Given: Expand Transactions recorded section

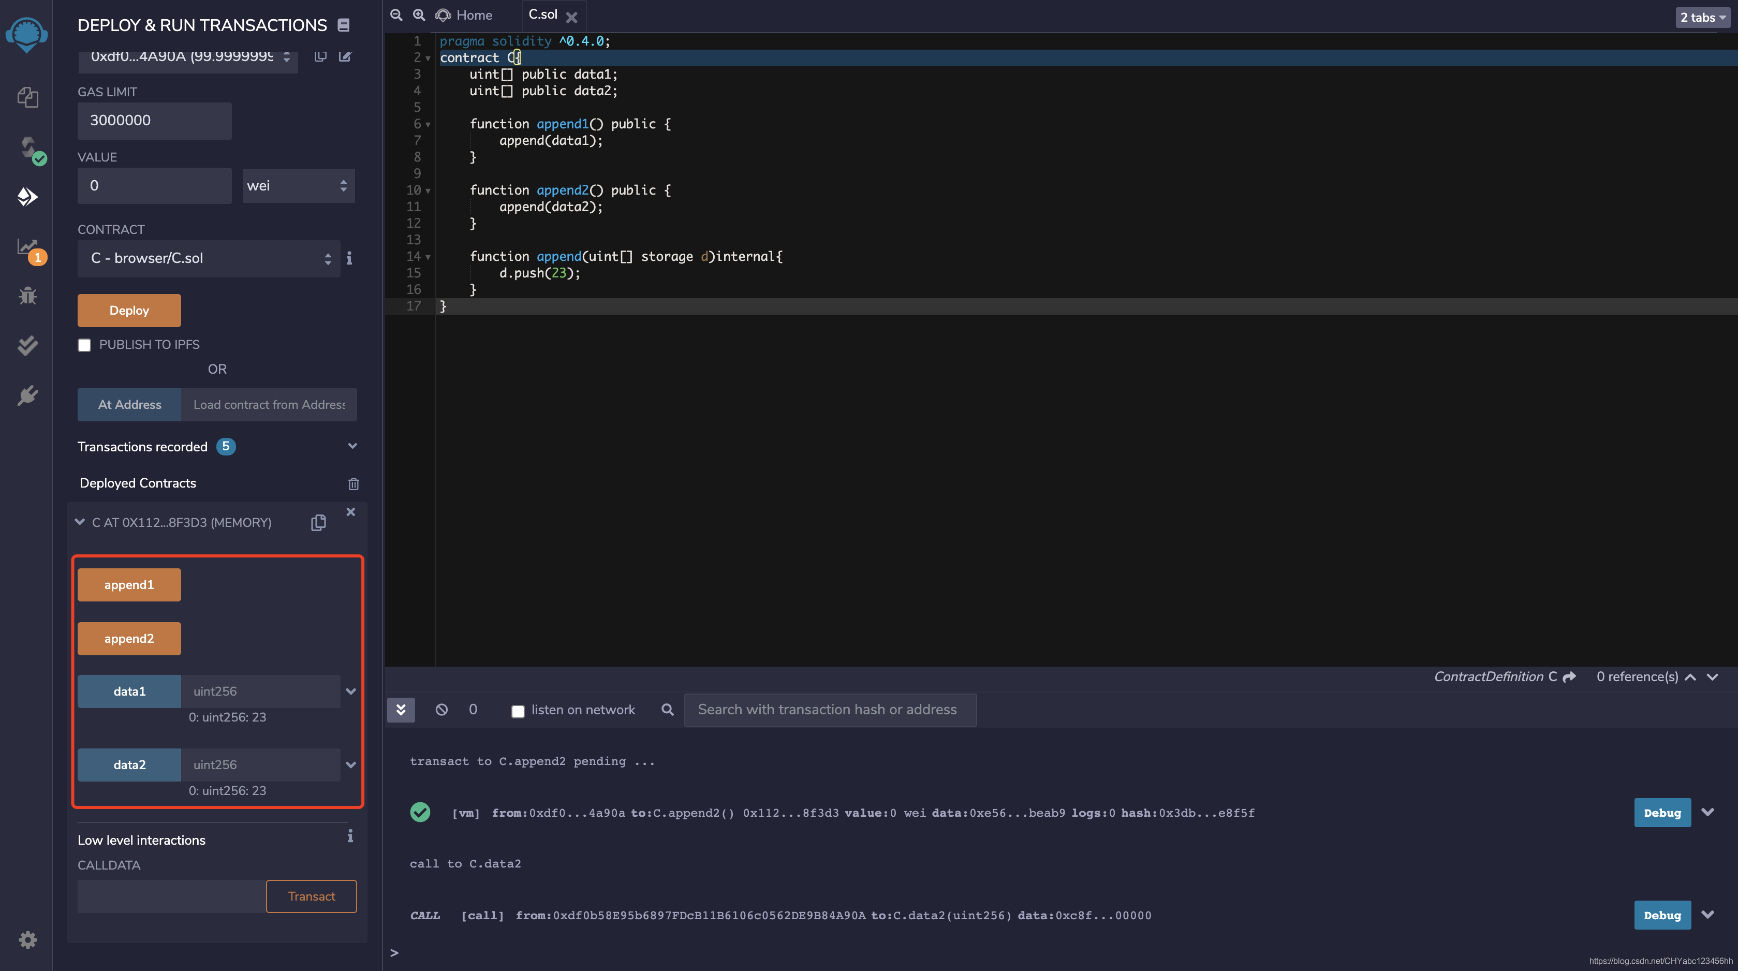Looking at the screenshot, I should tap(351, 447).
